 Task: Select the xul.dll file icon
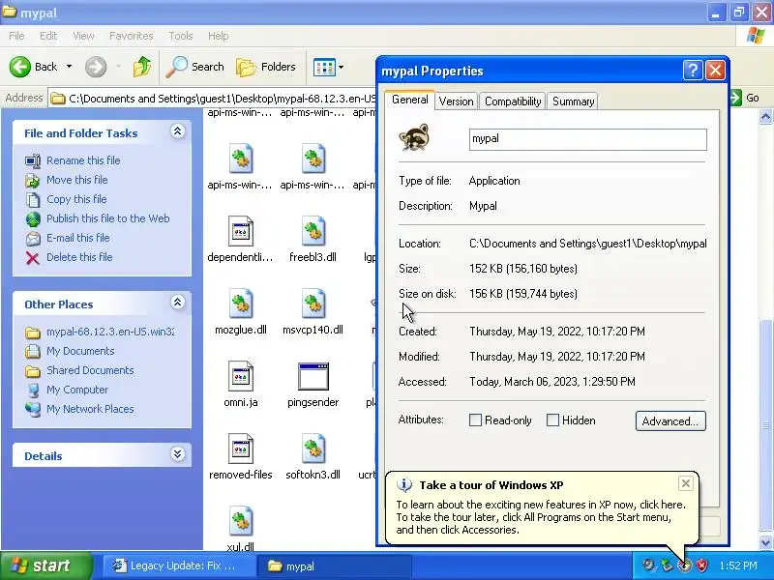pyautogui.click(x=241, y=521)
